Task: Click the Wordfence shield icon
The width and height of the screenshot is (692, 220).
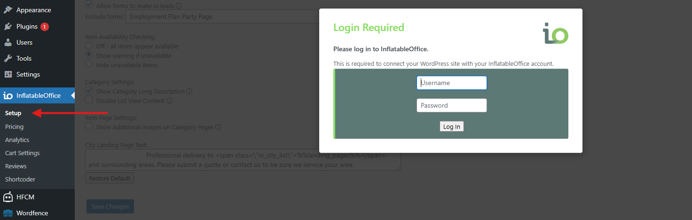Action: [8, 213]
